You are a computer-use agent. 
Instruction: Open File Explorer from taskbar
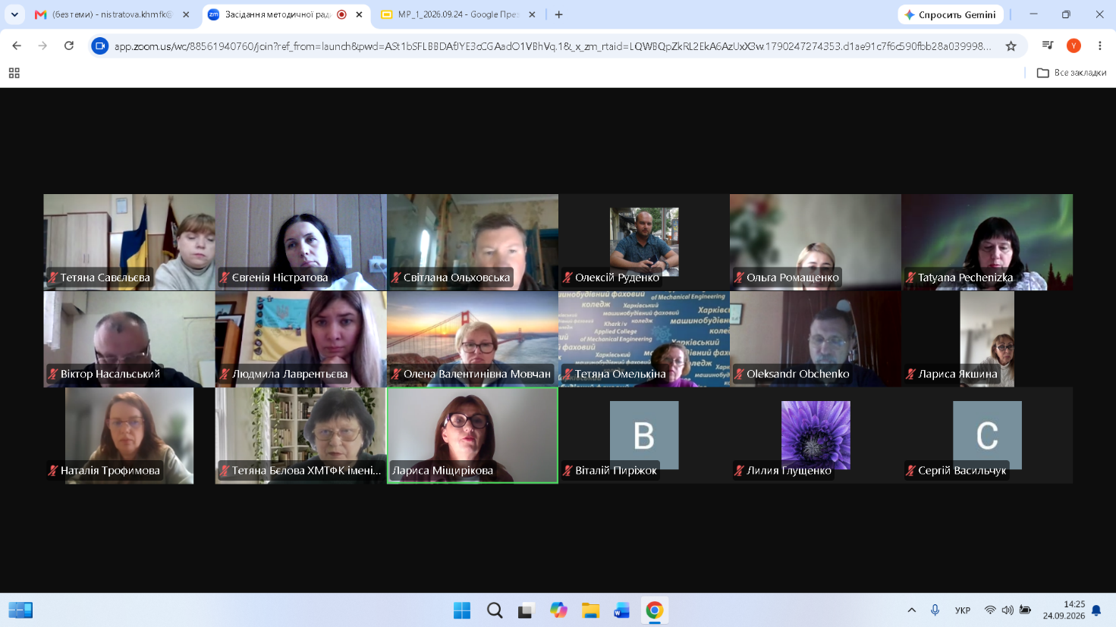click(x=590, y=610)
